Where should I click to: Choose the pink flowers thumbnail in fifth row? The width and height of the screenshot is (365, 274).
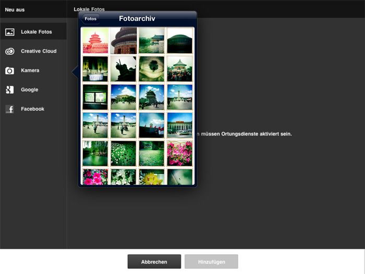tap(179, 153)
